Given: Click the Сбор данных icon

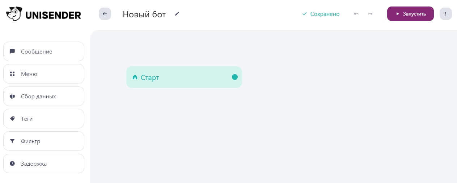Looking at the screenshot, I should 12,96.
